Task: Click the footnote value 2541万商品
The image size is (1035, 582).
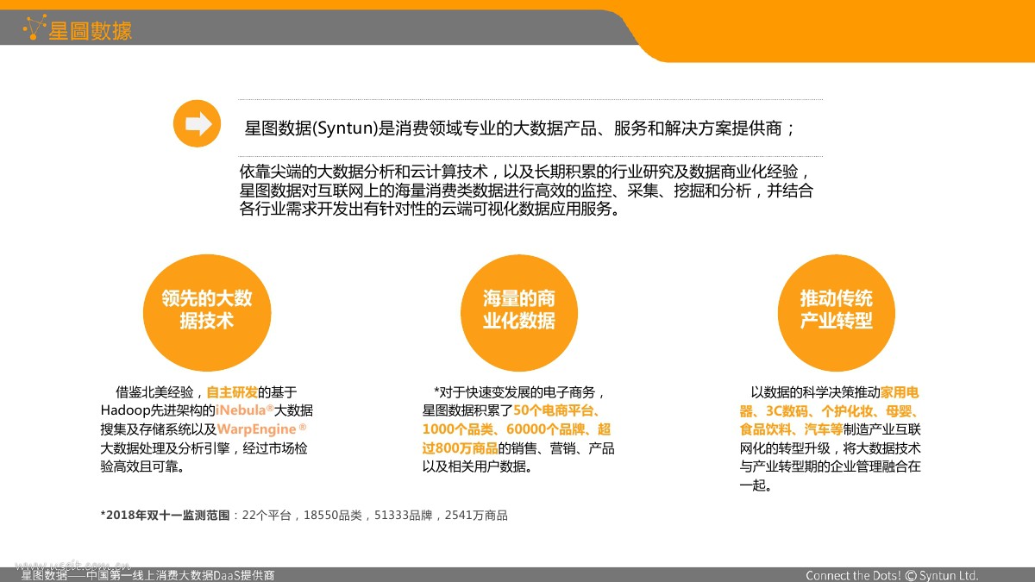Action: click(x=476, y=516)
